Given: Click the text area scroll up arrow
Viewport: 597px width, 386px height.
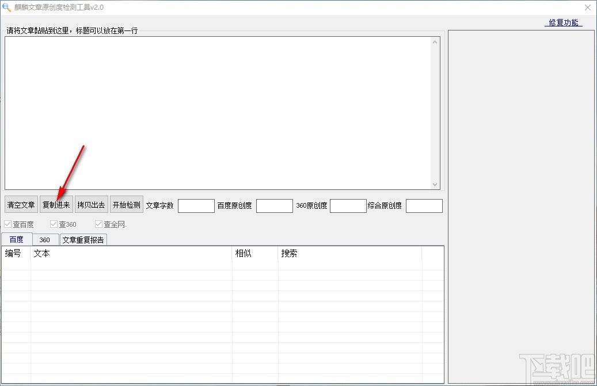Looking at the screenshot, I should pos(435,42).
